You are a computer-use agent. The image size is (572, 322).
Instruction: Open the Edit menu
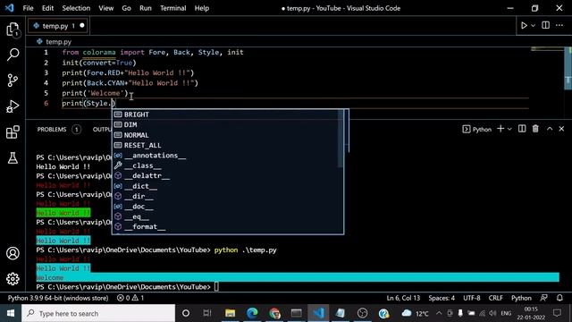(47, 8)
